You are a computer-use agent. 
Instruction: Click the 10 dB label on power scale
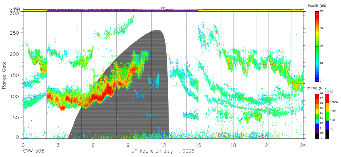pyautogui.click(x=322, y=63)
